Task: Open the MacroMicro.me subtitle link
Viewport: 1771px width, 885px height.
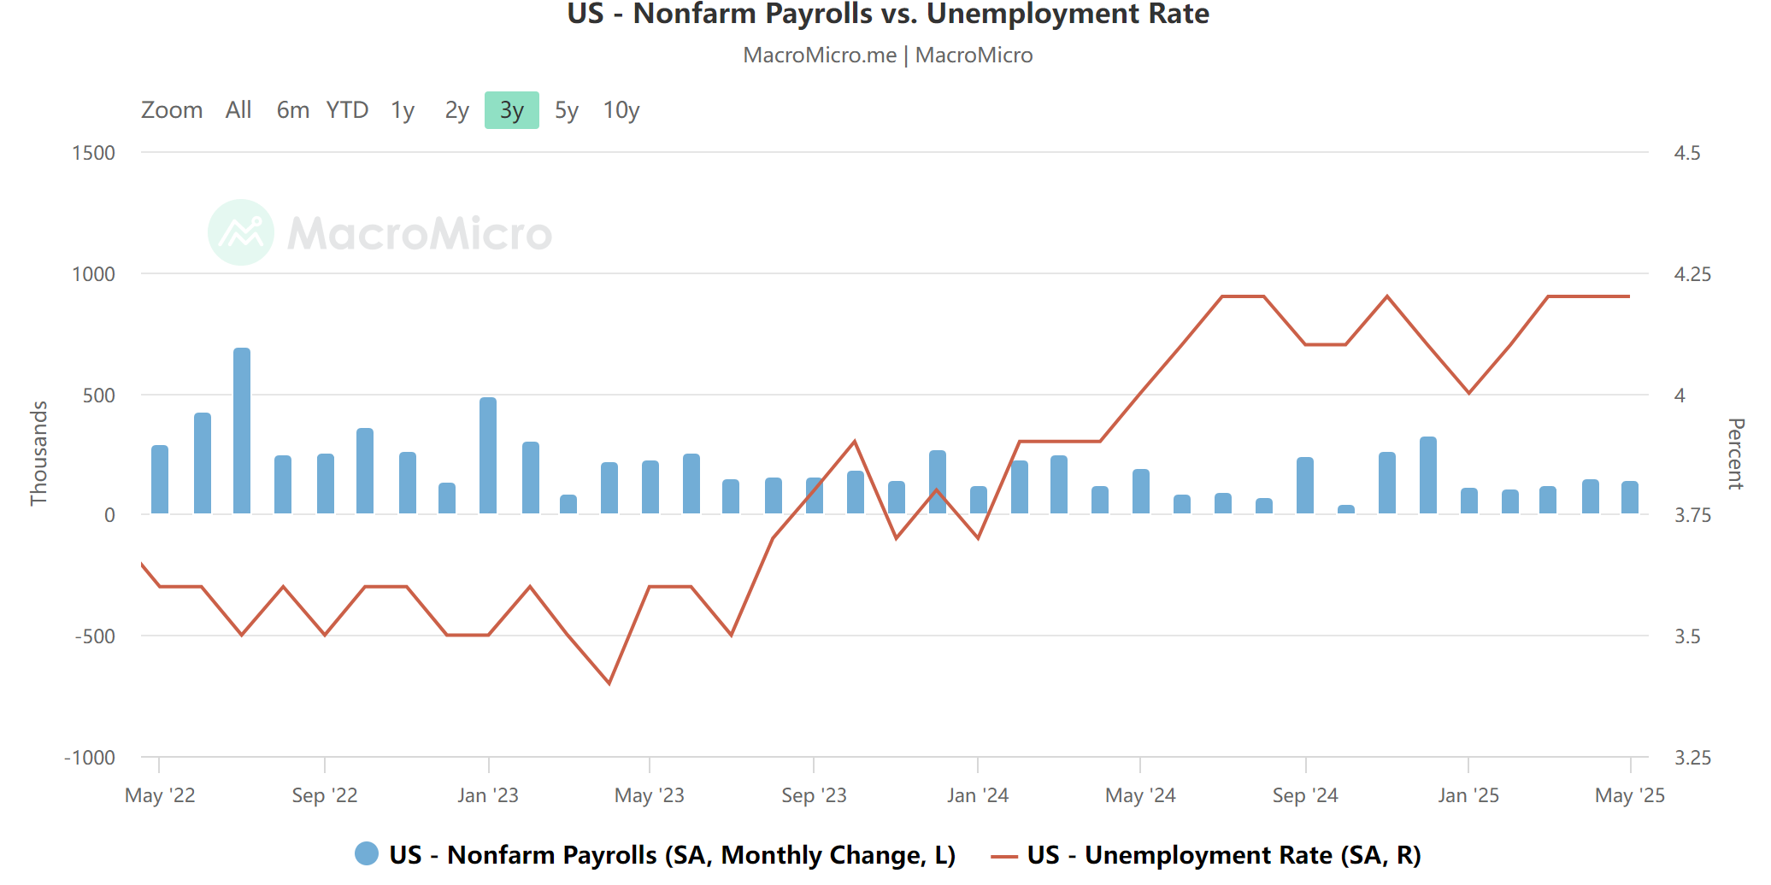Action: click(x=820, y=56)
